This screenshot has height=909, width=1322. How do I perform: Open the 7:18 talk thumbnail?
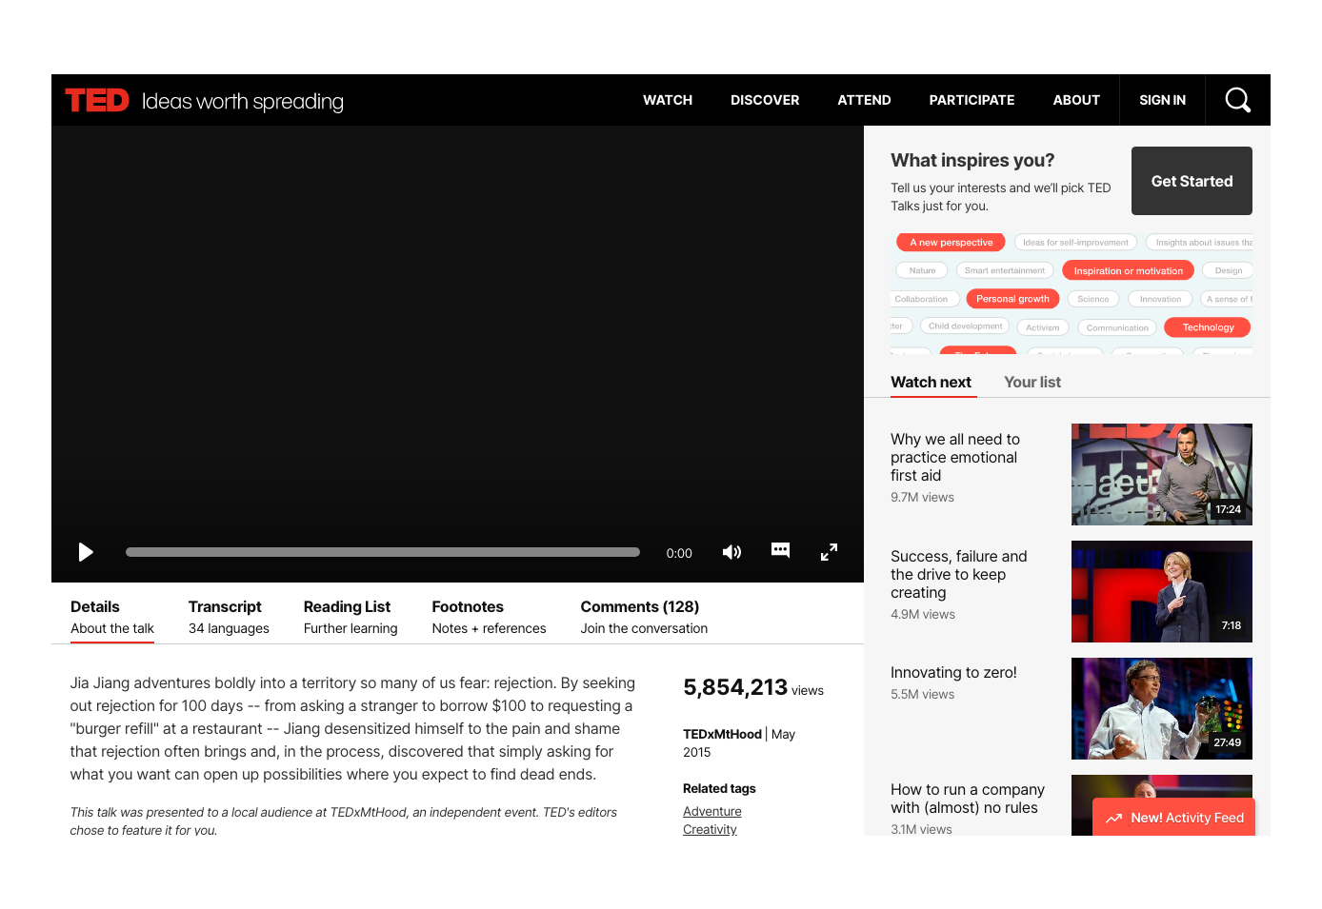point(1162,591)
